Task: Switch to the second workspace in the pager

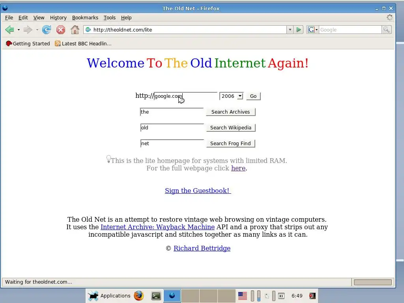Action: click(x=190, y=296)
